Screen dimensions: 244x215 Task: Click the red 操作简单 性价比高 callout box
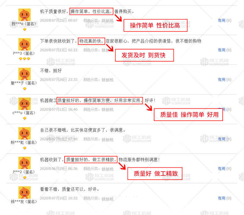click(155, 25)
